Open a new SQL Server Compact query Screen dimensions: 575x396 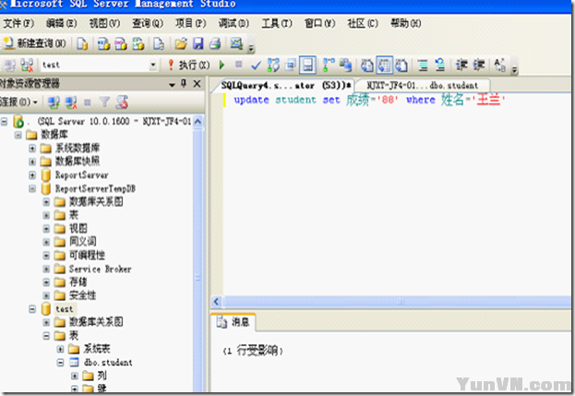pyautogui.click(x=159, y=44)
